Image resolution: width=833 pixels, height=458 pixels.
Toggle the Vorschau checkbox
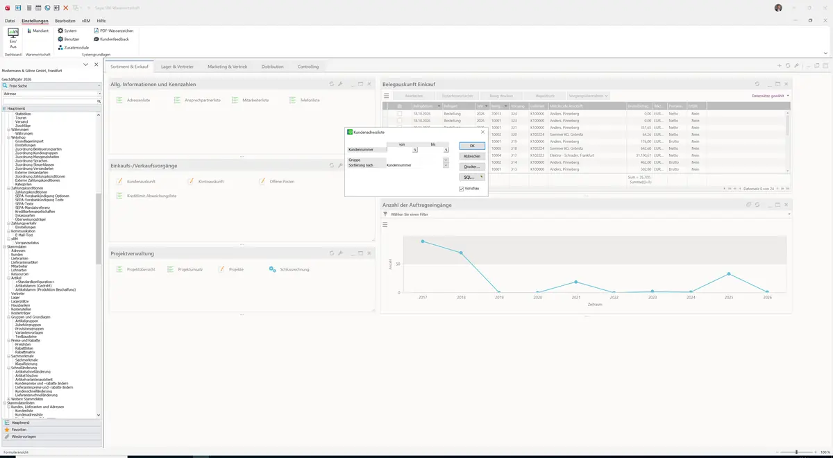point(461,188)
